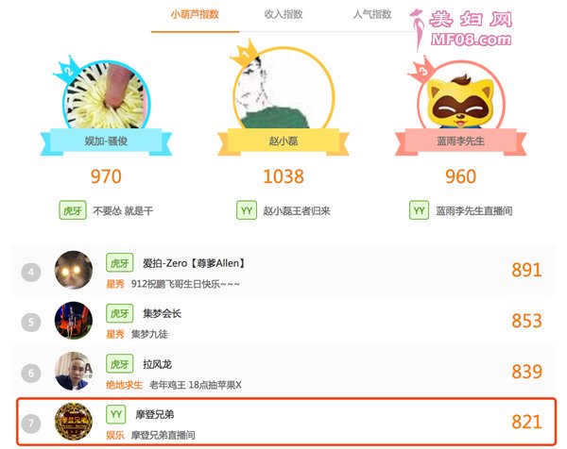Screen dimensions: 567x449
Task: Click the 虎牙 badge next to 集梦会长
Action: tap(120, 313)
